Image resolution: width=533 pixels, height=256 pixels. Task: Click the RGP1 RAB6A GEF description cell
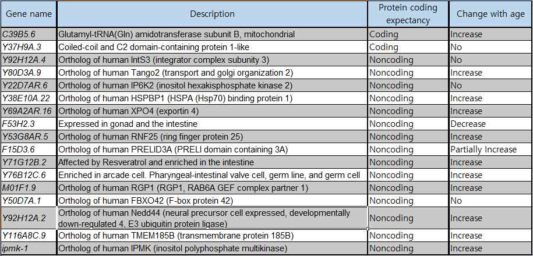[212, 188]
